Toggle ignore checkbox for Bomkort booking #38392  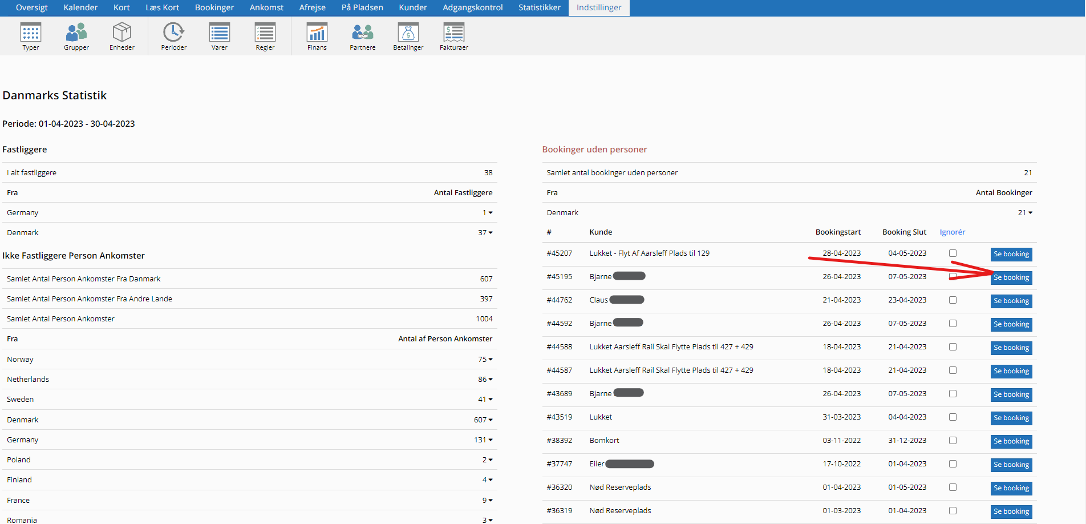(953, 441)
